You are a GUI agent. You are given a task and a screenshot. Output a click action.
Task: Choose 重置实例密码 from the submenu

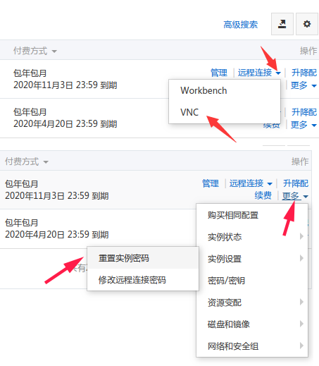(124, 258)
